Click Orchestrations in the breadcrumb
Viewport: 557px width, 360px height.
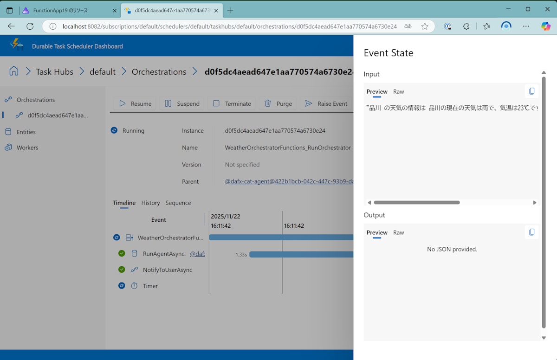(159, 71)
